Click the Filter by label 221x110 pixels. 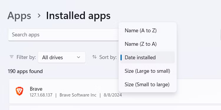coord(26,57)
